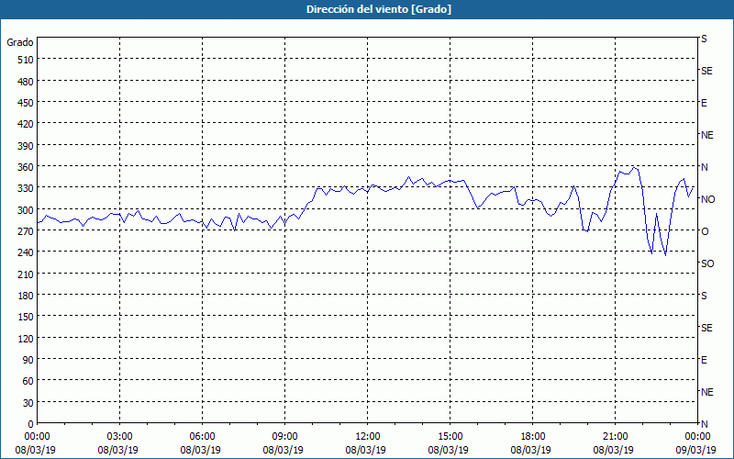This screenshot has width=734, height=459.
Task: Select the "Grado" axis unit label
Action: click(x=20, y=42)
